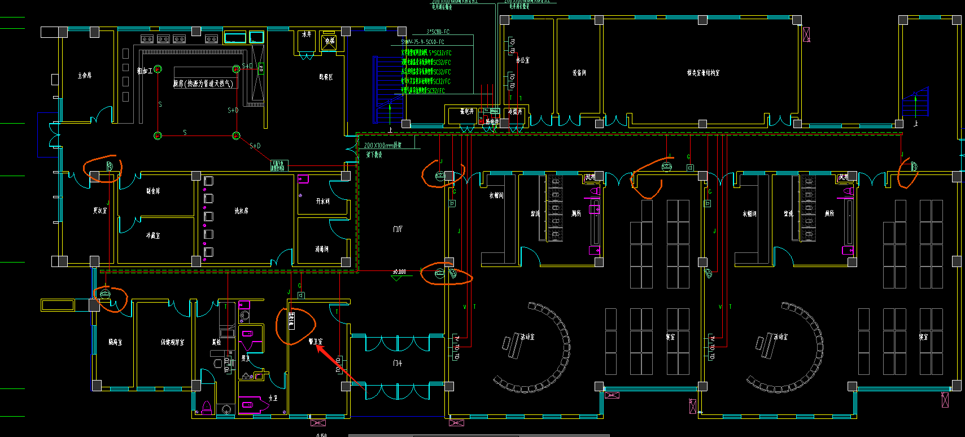Viewport: 965px width, 437px height.
Task: Select the dome device symbol above 隔离室 corner
Action: tap(105, 294)
